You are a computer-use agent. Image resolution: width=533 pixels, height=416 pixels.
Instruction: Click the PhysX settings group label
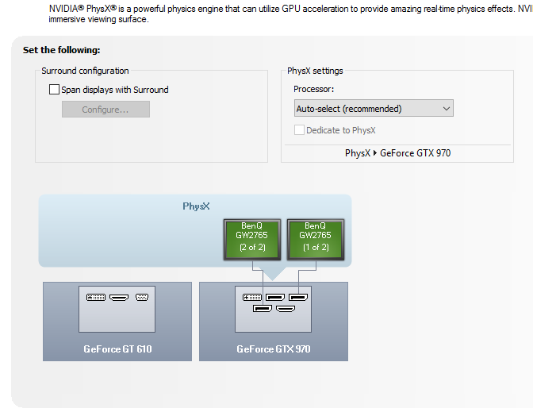click(x=315, y=71)
